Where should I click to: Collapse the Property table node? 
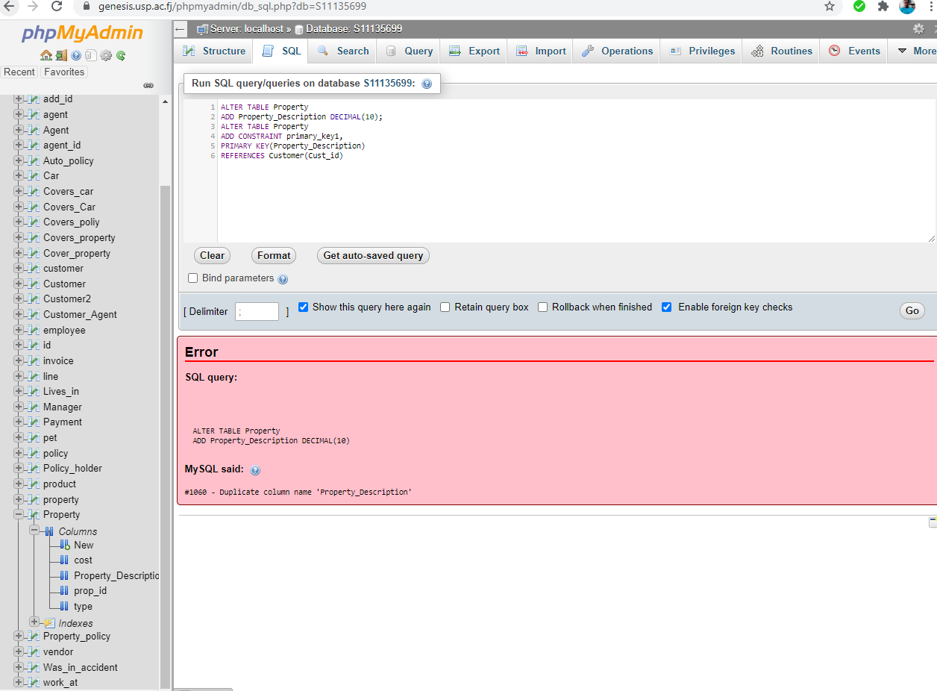click(x=19, y=514)
